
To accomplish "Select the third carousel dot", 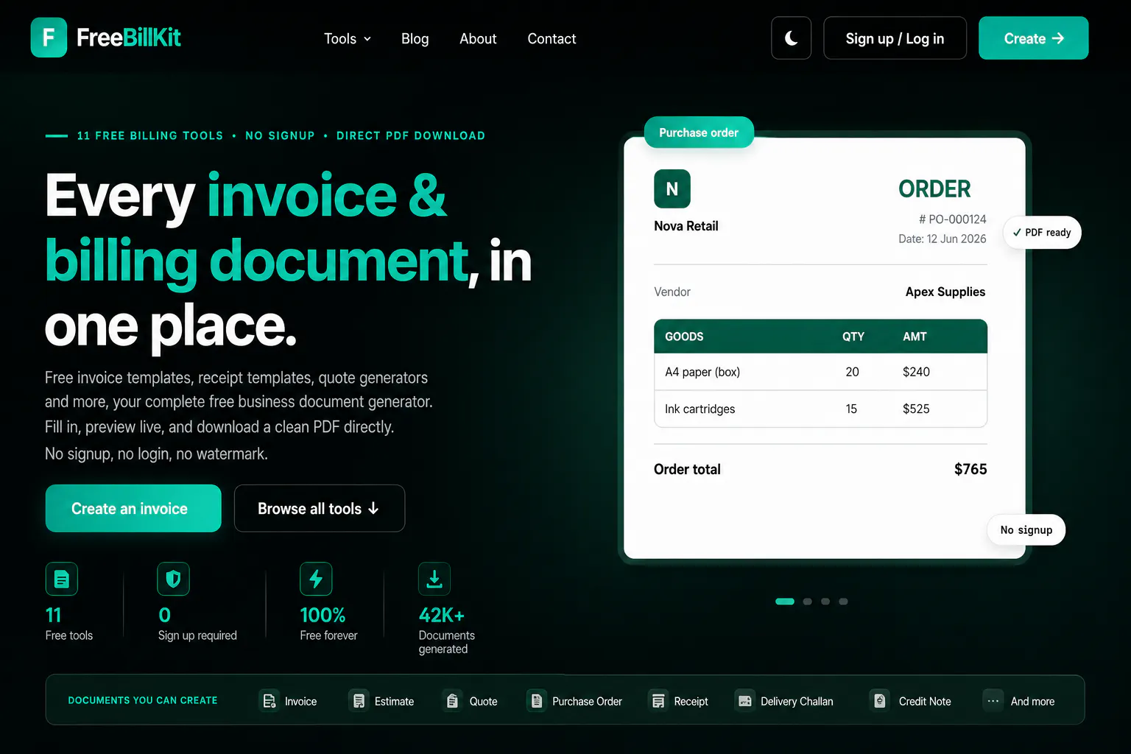I will [825, 602].
